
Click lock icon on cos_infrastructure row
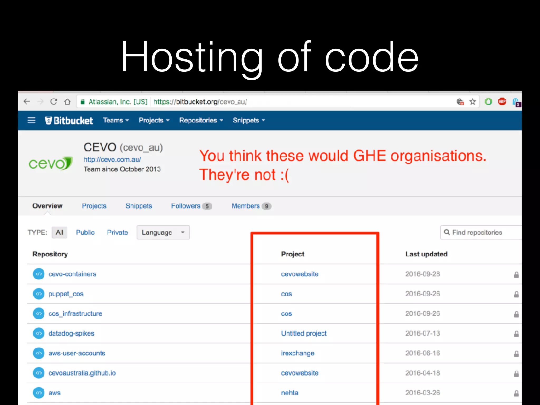point(516,314)
